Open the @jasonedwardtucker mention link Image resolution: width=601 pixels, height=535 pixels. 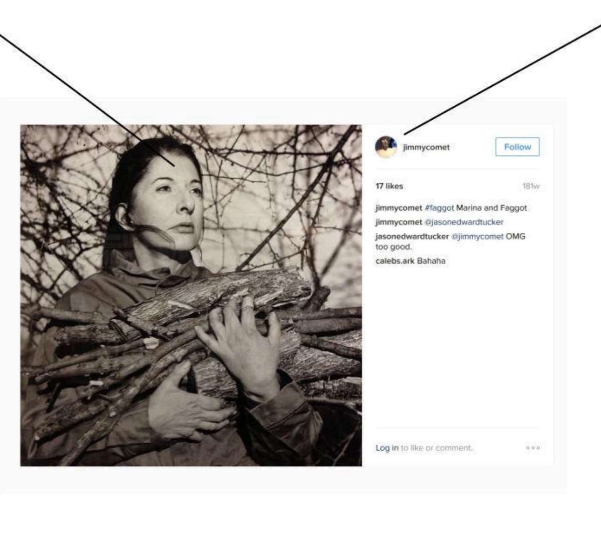tap(464, 222)
